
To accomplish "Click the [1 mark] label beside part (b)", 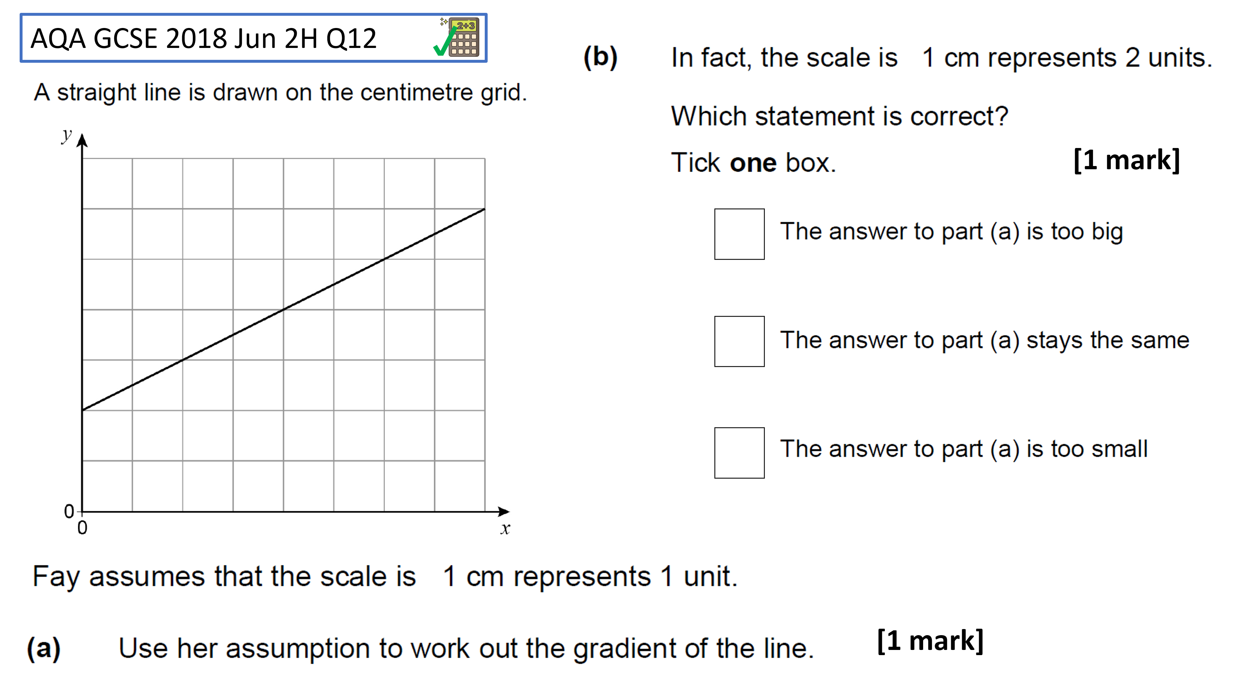I will 1127,160.
